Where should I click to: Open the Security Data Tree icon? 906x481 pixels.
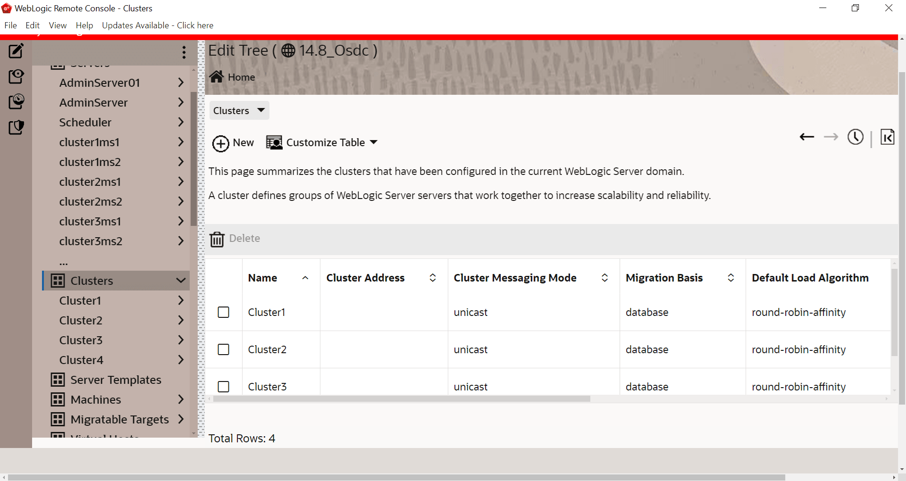tap(16, 127)
